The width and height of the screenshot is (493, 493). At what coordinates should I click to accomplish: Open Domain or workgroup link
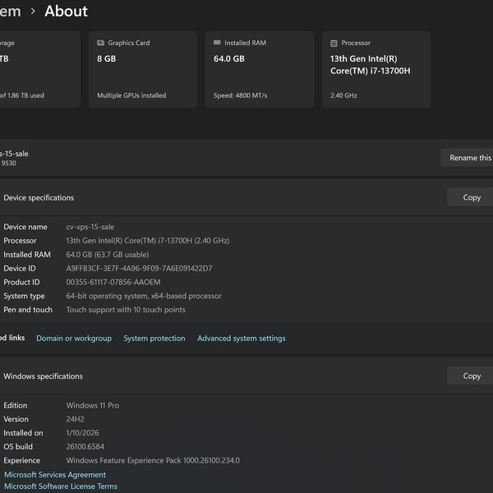point(74,339)
